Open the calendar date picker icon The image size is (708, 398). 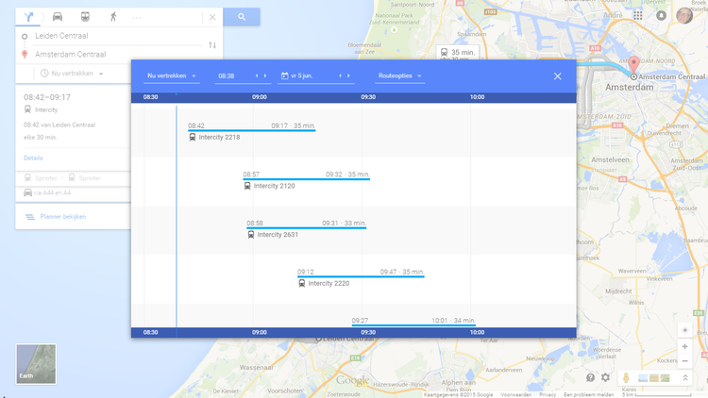pos(284,75)
